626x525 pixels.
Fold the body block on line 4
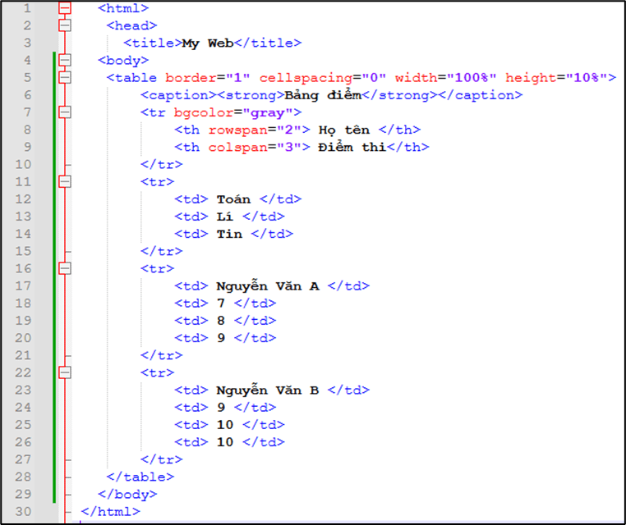[x=66, y=60]
